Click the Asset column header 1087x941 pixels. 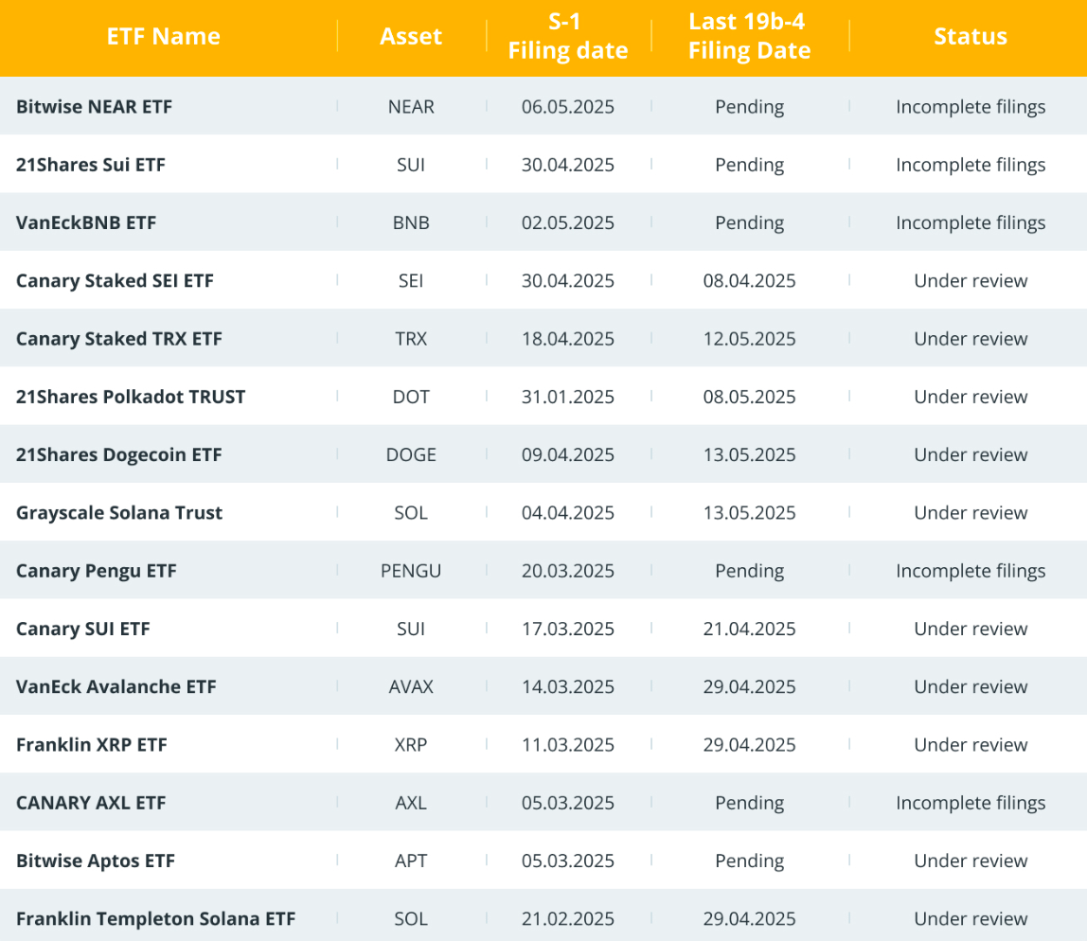(x=411, y=36)
